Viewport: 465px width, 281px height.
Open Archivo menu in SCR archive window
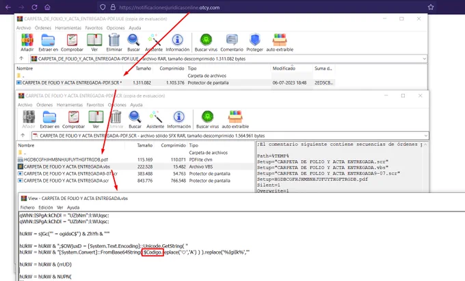(x=25, y=105)
